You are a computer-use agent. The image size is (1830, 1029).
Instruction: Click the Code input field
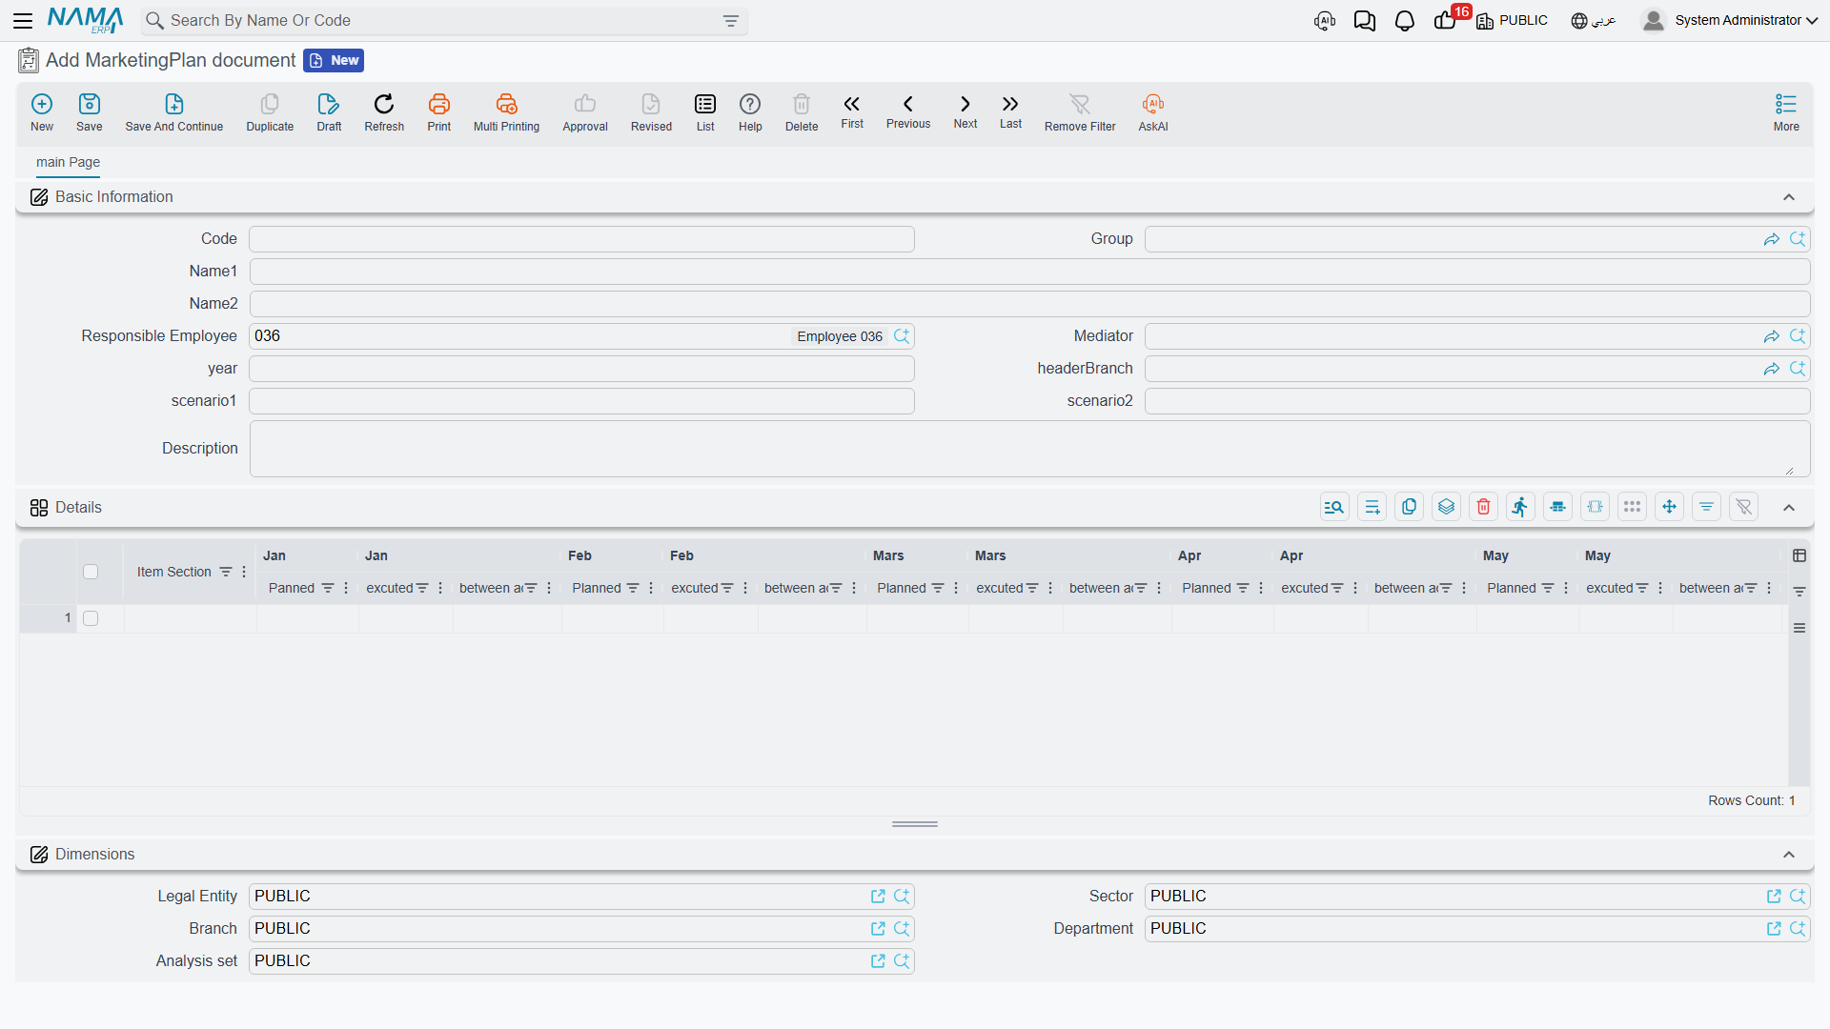pyautogui.click(x=581, y=239)
